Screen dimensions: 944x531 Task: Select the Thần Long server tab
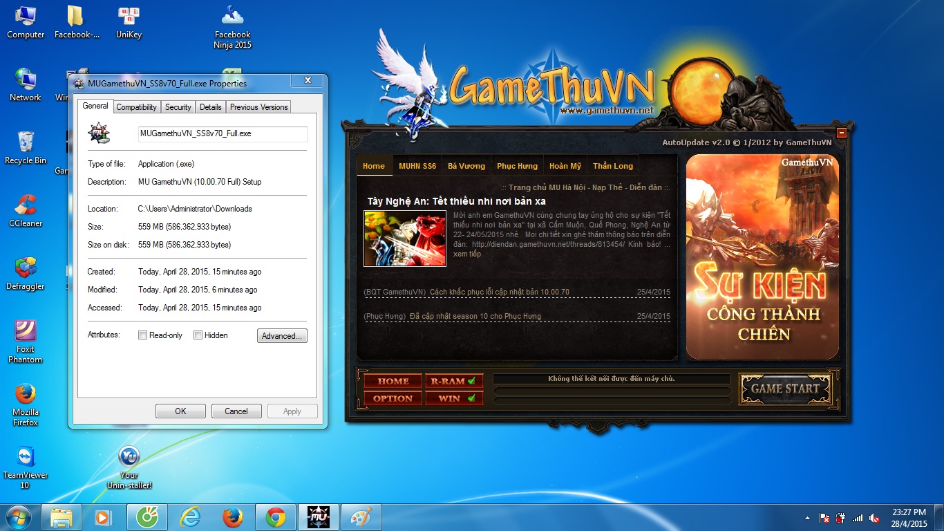613,166
